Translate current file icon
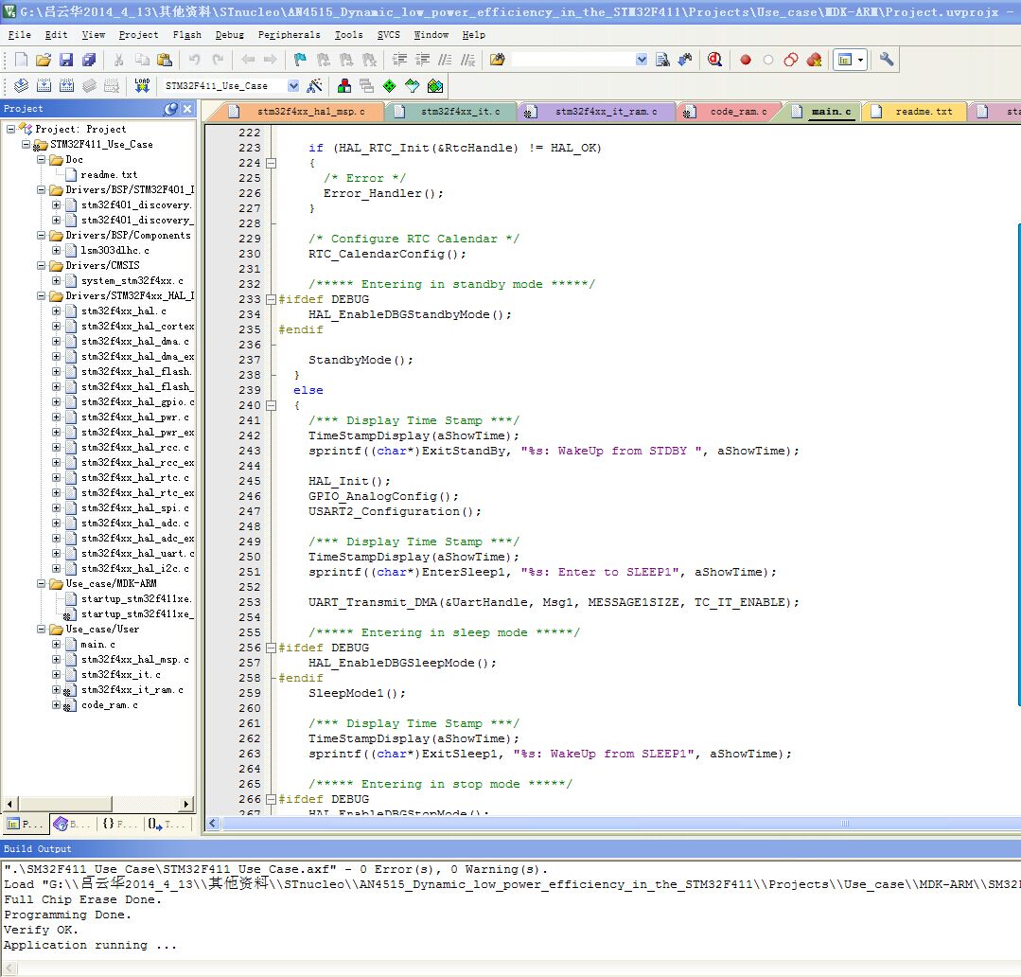This screenshot has width=1021, height=977. [21, 85]
